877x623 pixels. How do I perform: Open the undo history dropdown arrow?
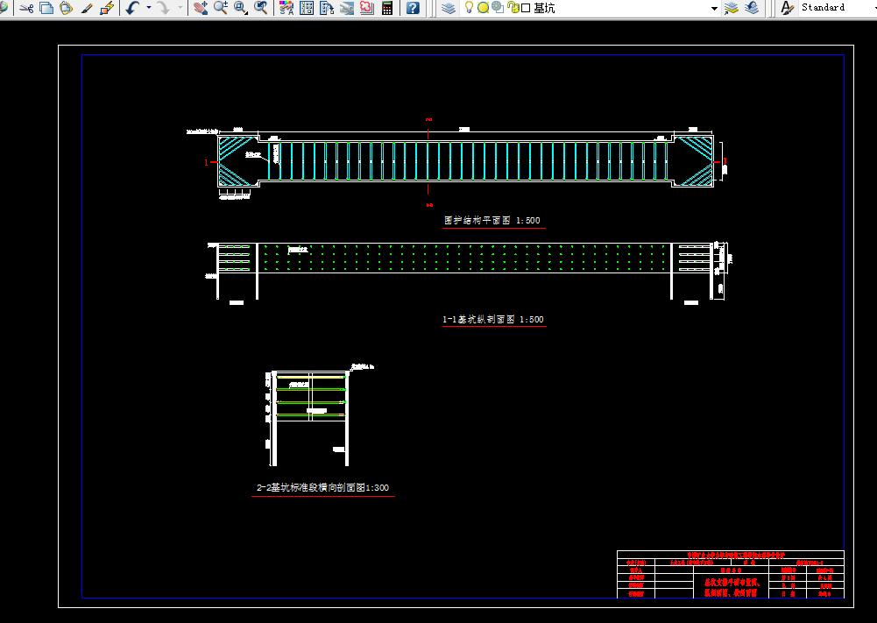(149, 8)
